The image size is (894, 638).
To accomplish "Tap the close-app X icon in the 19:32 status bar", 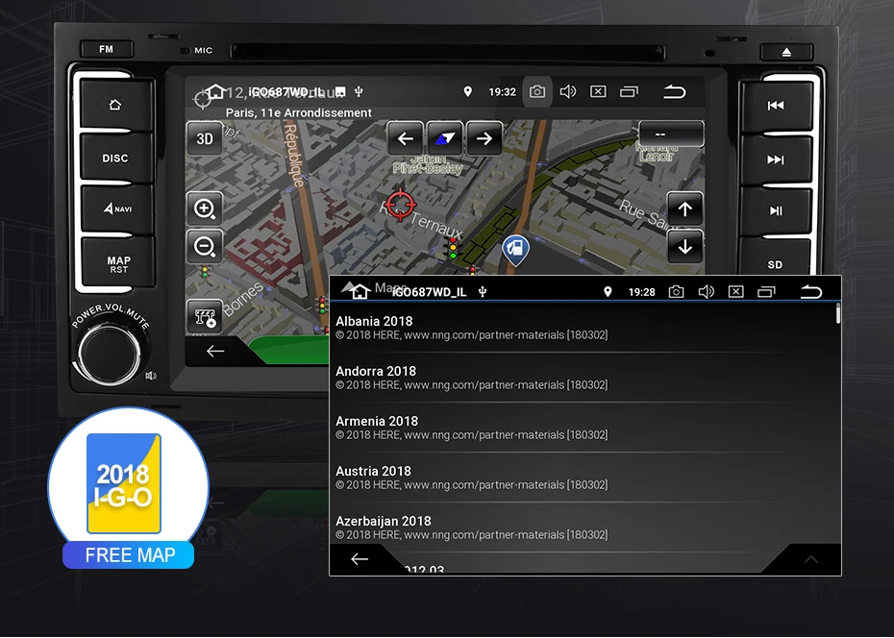I will tap(598, 91).
